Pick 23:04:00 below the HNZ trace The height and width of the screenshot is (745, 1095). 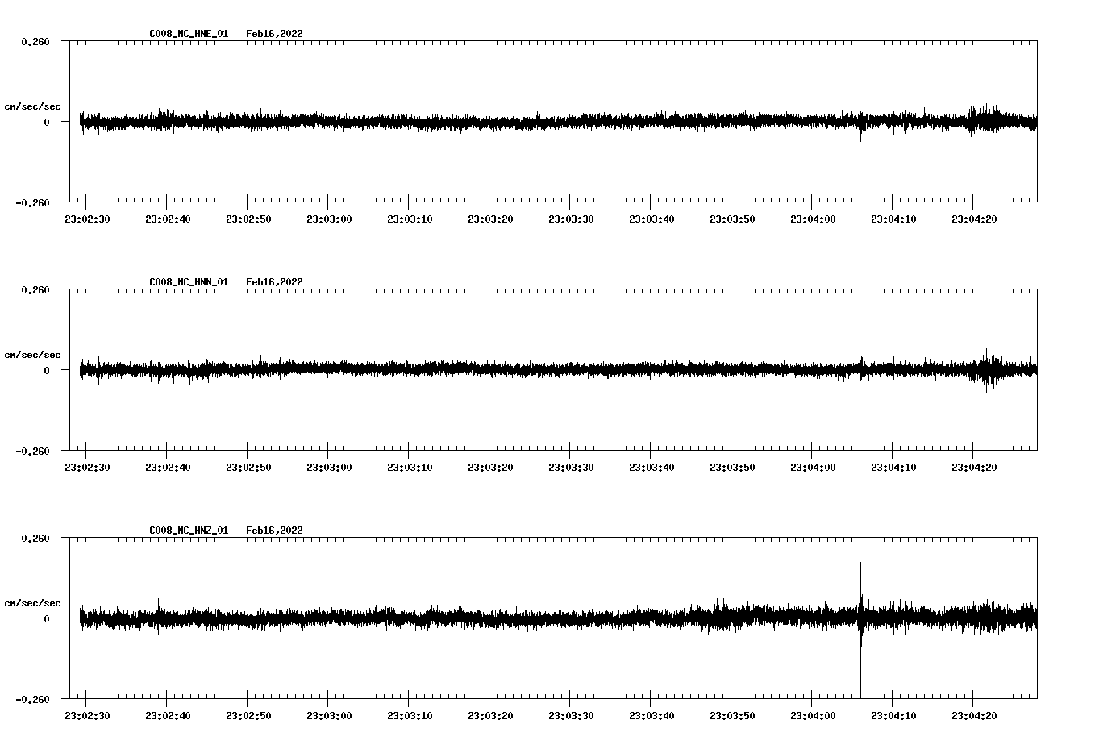[813, 716]
